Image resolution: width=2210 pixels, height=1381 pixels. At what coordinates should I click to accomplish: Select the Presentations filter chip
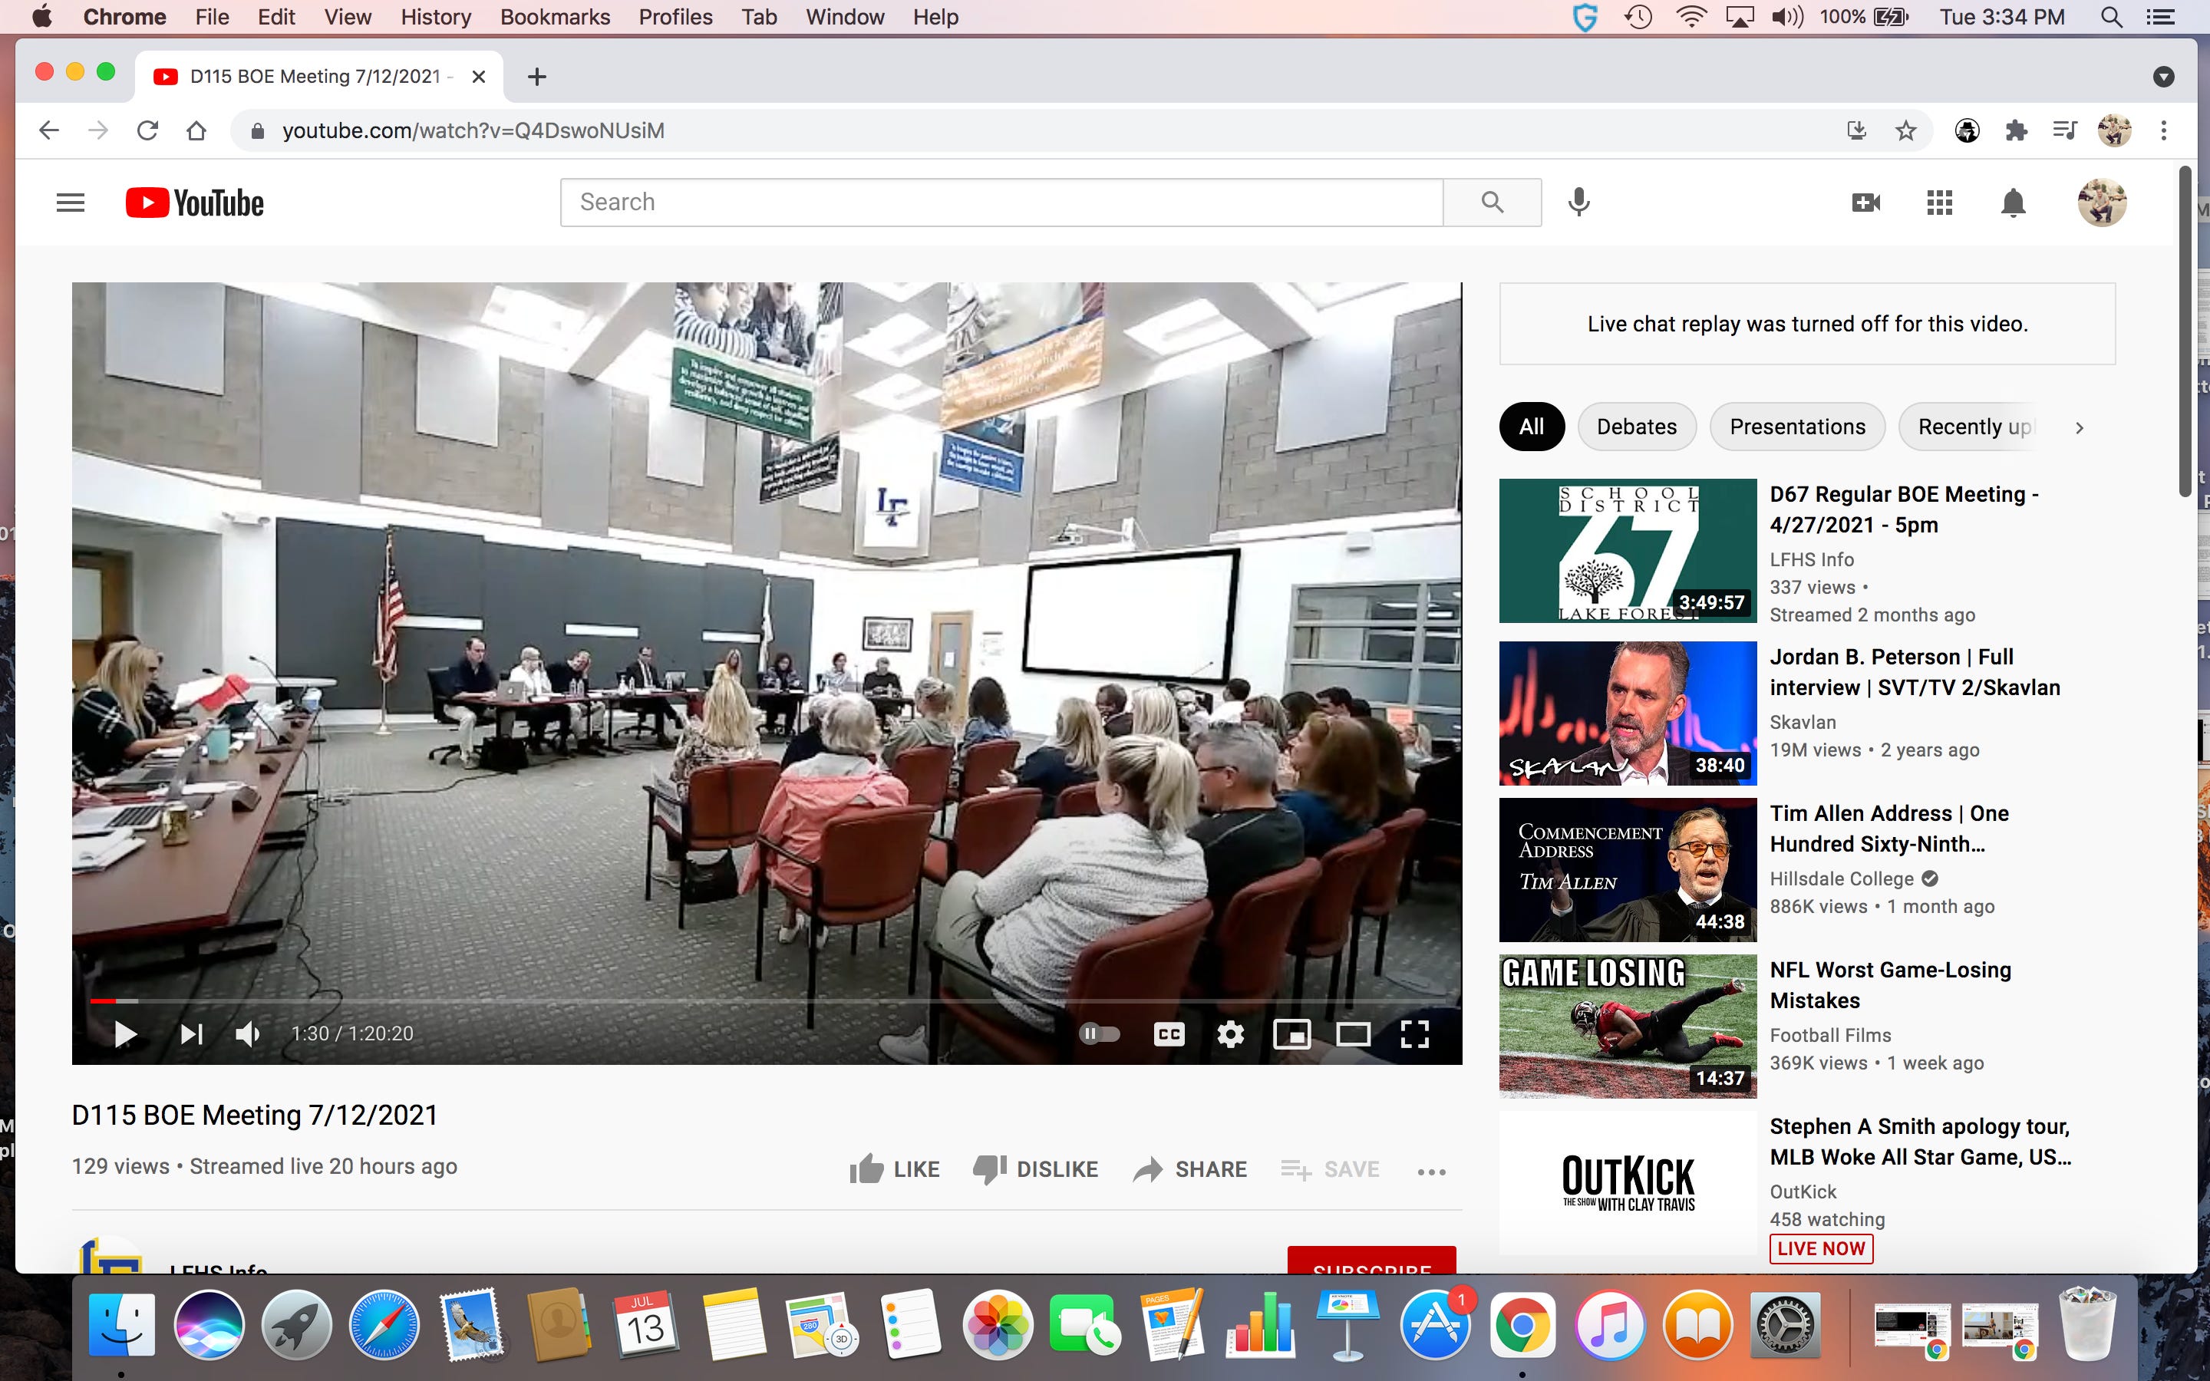1797,427
